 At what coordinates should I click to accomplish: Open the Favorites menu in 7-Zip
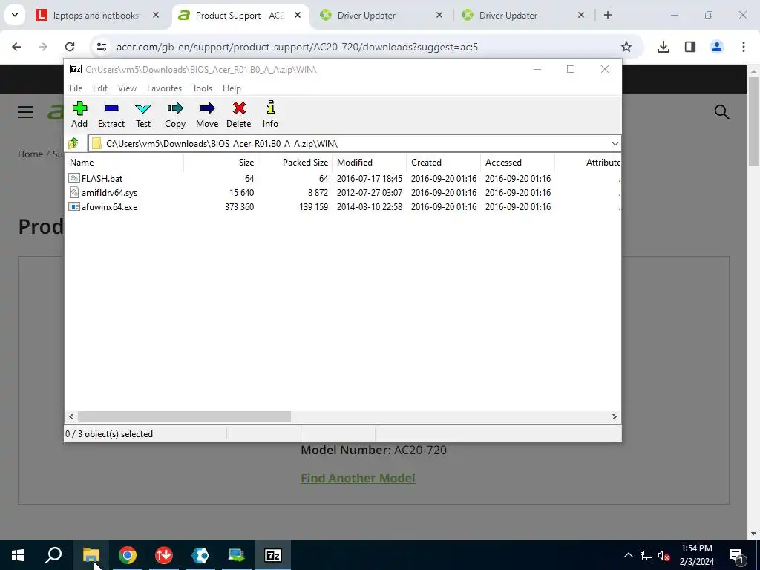164,88
